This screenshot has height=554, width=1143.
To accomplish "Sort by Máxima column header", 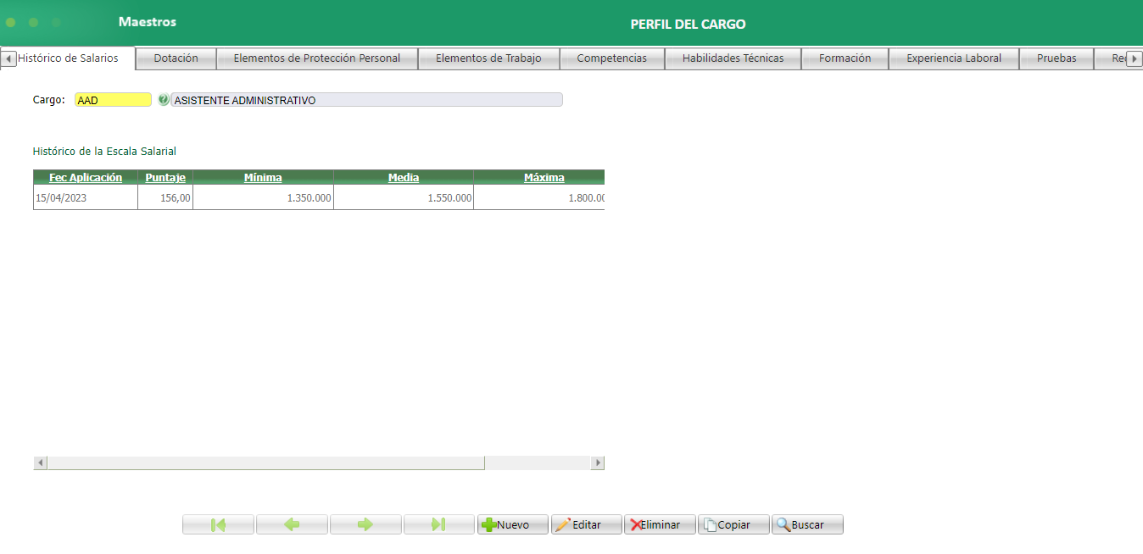I will [x=544, y=177].
